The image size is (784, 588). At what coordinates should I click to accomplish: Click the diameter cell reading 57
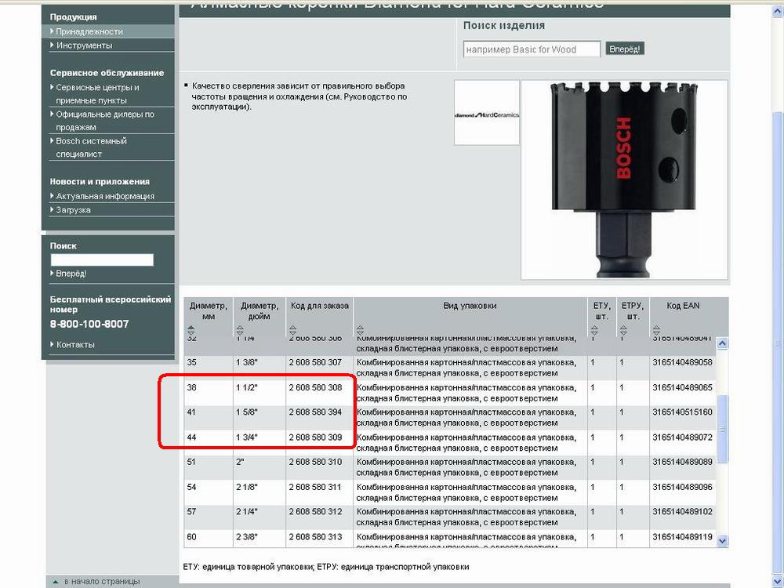191,511
